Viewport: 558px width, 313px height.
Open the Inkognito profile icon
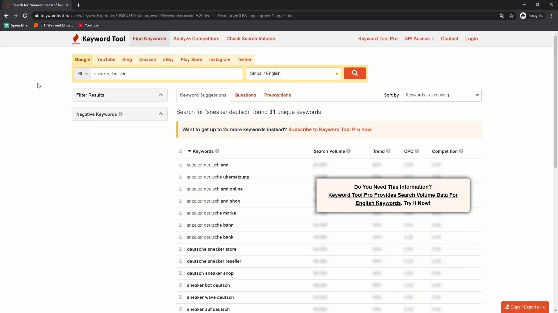click(x=523, y=16)
